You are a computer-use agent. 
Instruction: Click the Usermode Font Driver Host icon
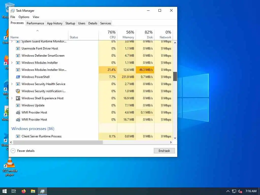click(x=18, y=48)
